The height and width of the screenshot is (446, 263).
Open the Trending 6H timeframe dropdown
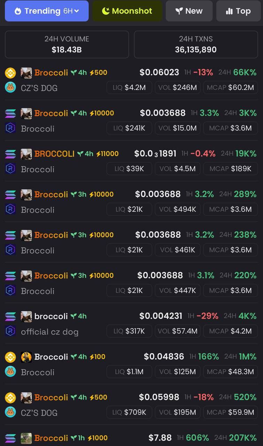pyautogui.click(x=47, y=11)
